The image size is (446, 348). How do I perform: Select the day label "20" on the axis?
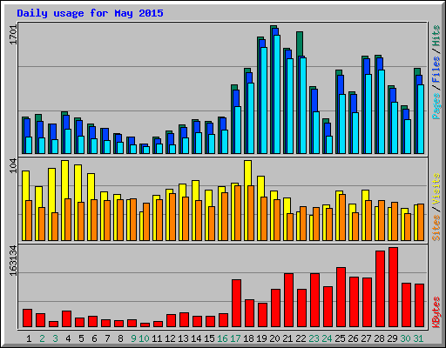coord(274,338)
